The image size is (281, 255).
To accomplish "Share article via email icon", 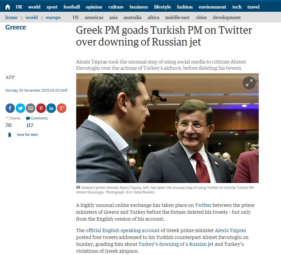I will pyautogui.click(x=31, y=108).
